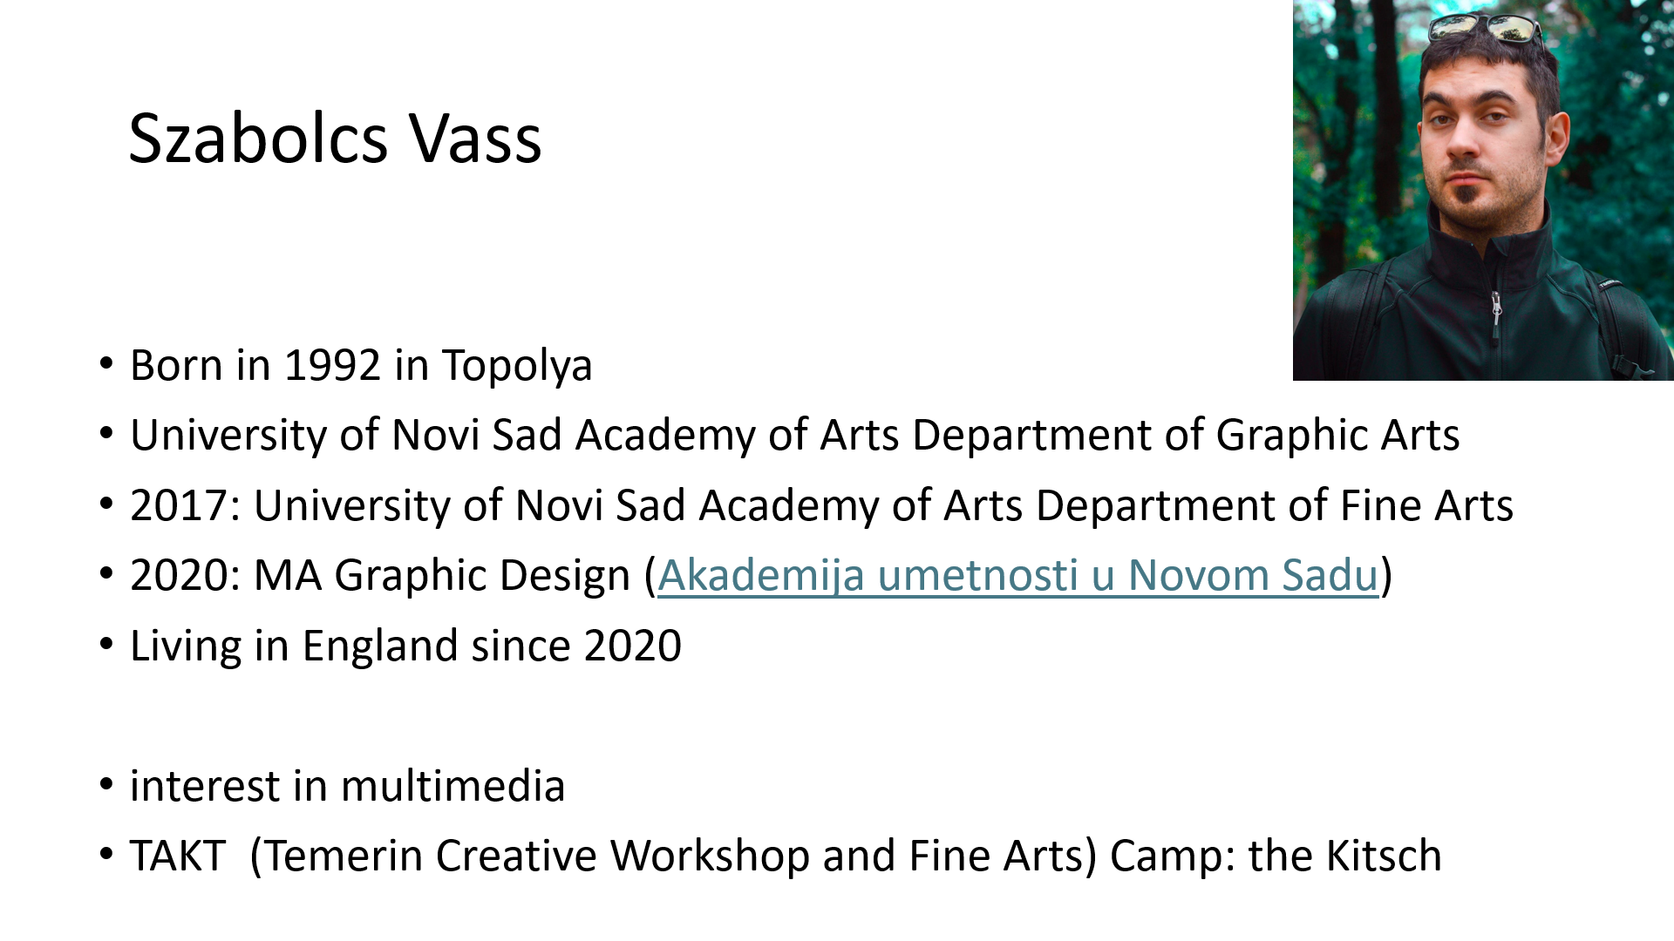Click the word 'Vass' in the title

[x=476, y=139]
